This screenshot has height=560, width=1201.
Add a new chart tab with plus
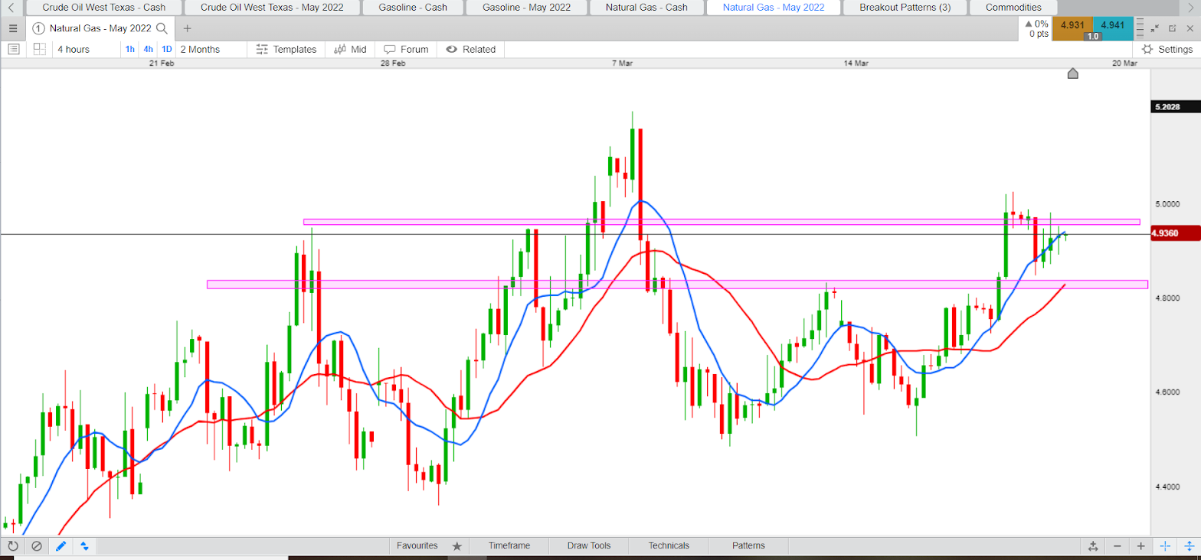[188, 28]
